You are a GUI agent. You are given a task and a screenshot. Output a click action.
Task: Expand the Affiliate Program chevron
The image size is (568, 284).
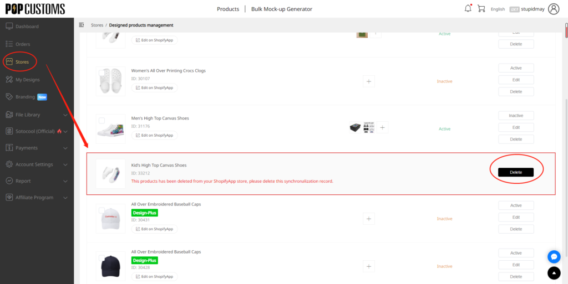[x=65, y=198]
